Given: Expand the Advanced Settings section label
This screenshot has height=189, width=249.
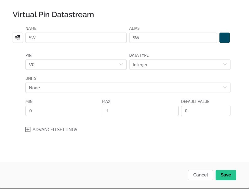Looking at the screenshot, I should coord(55,130).
